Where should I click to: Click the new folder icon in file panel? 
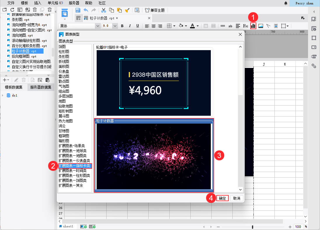(x=5, y=10)
